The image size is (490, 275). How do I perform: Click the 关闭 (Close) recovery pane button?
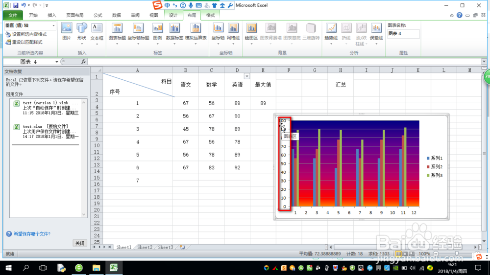click(80, 243)
